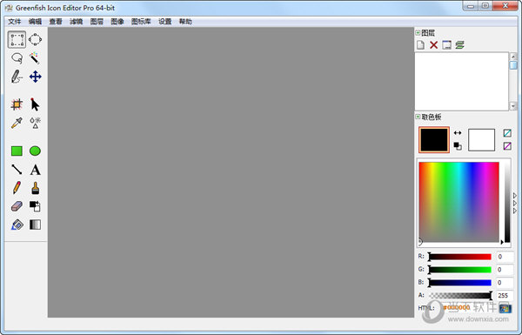Select the Selection Pencil tool

click(x=17, y=77)
